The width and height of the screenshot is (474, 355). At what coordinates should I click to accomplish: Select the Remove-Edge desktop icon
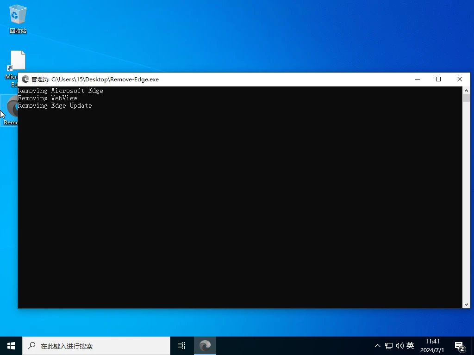(10, 110)
